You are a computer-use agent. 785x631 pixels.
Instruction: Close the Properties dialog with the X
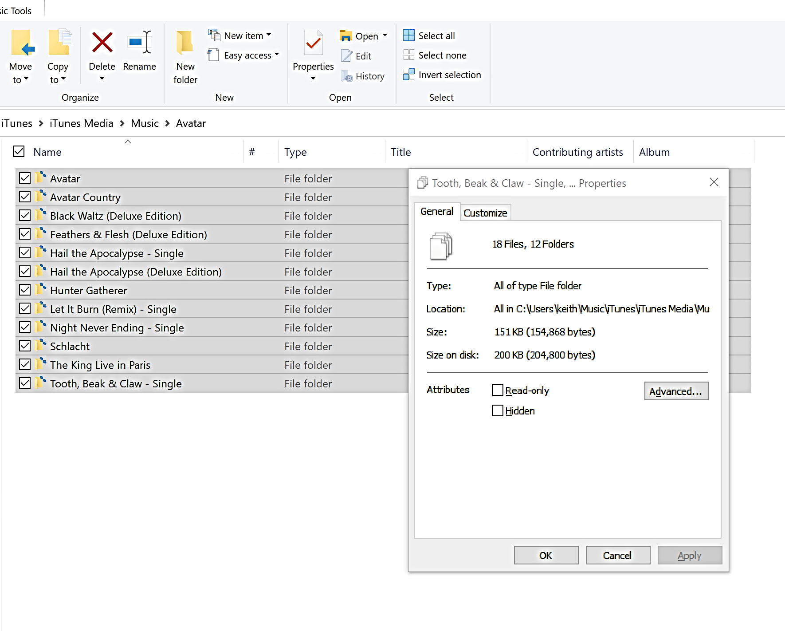(714, 182)
